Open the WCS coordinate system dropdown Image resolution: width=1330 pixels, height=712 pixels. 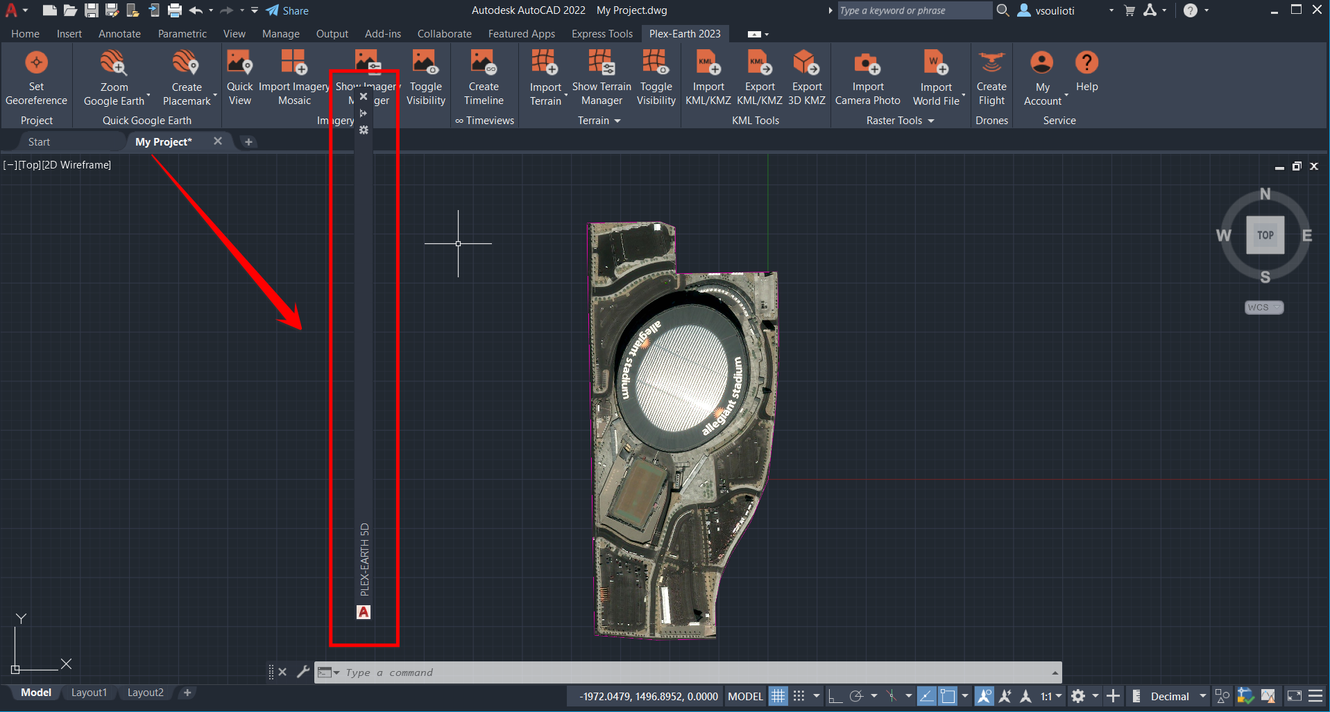point(1264,307)
